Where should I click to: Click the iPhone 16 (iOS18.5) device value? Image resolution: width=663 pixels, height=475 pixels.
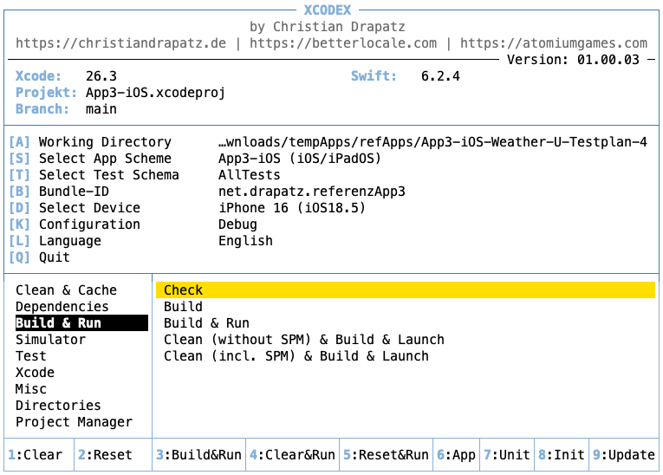pos(292,208)
